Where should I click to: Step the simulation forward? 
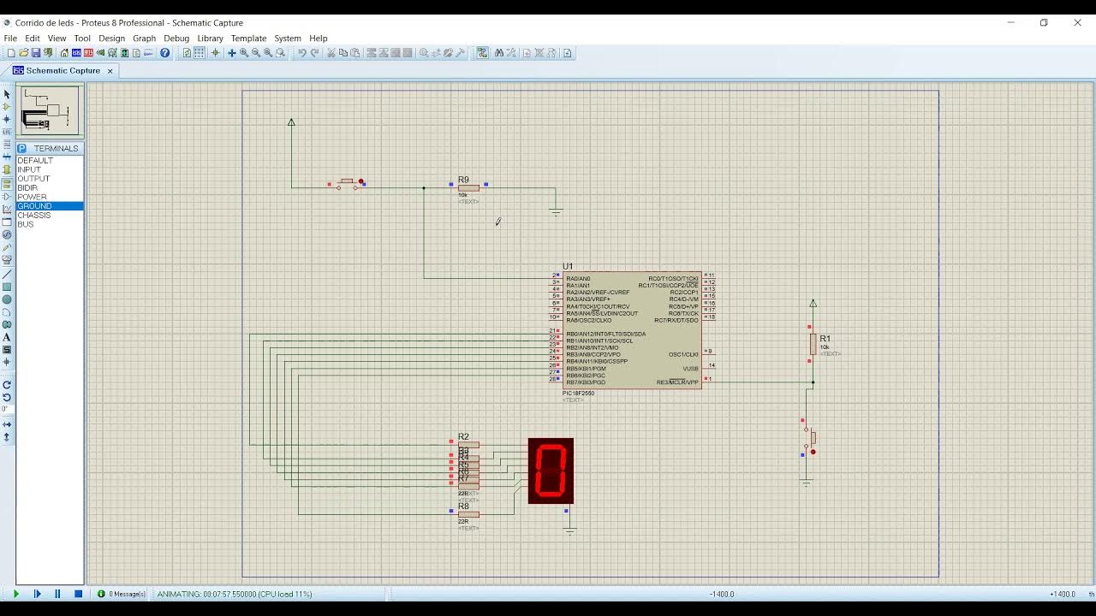click(x=37, y=594)
